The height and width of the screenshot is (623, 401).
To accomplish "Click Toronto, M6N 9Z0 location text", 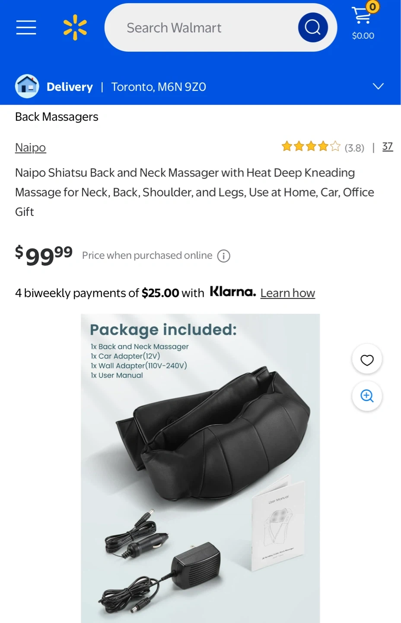I will tap(159, 87).
